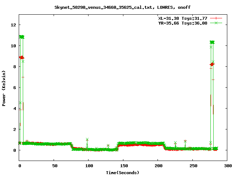Viewport: 235px width, 176px height.
Task: Click the red cal plateau near 8.2 Kelvin at end
Action: point(212,65)
